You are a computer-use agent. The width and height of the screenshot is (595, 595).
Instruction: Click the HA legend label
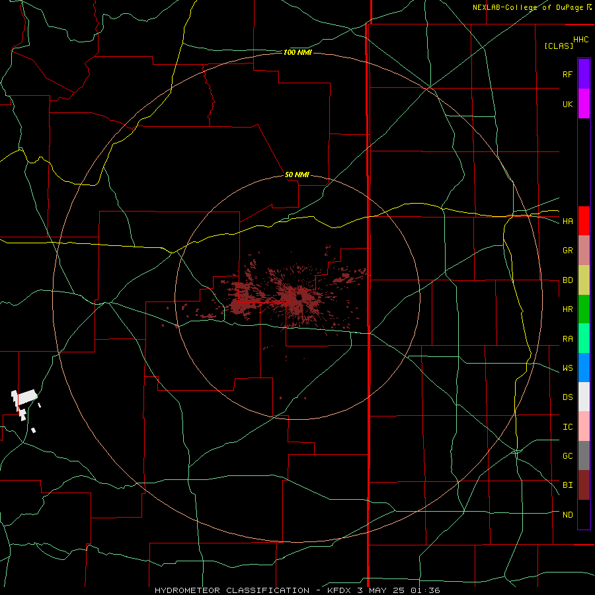[x=567, y=221]
